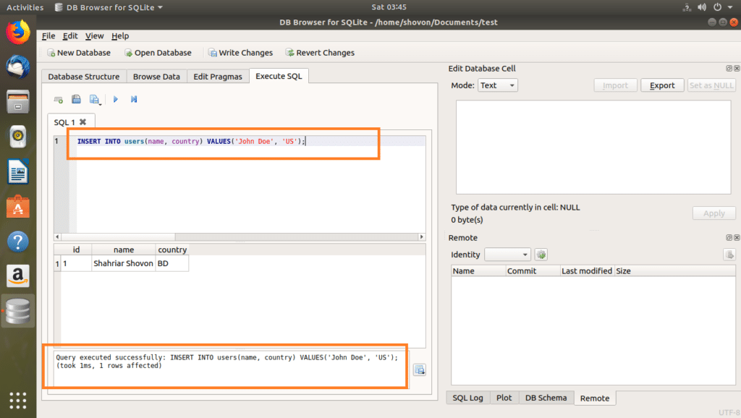741x418 pixels.
Task: Click the SQL editor's INSERT statement line
Action: 191,141
